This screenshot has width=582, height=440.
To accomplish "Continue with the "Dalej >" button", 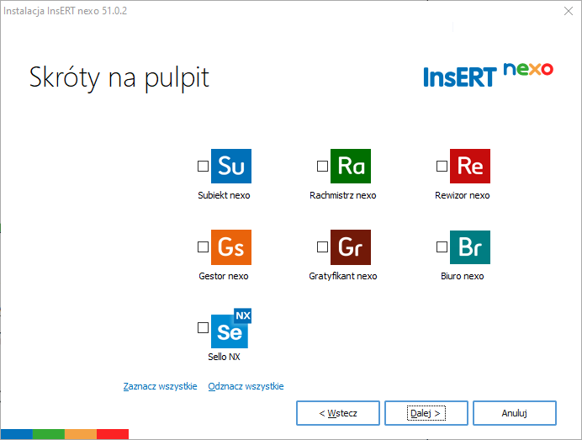I will [x=426, y=413].
